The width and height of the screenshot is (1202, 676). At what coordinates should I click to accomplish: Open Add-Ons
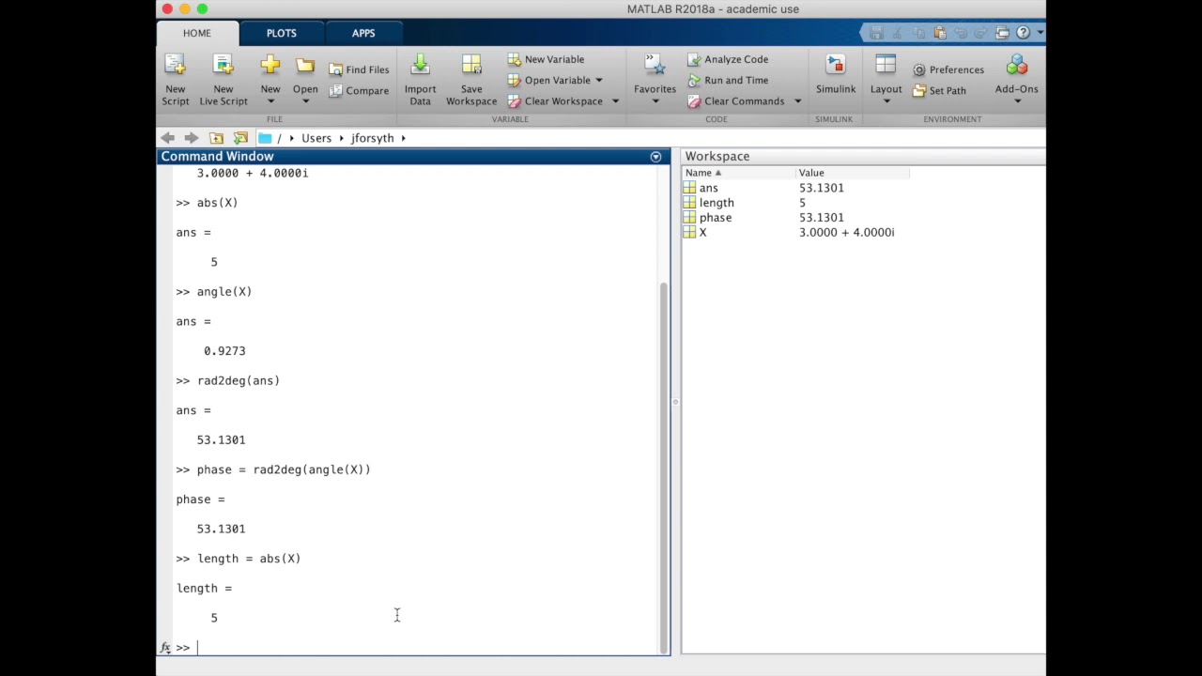(x=1017, y=75)
